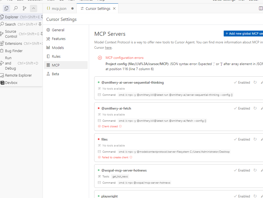Edit the files server
The height and width of the screenshot is (198, 263).
tap(262, 139)
